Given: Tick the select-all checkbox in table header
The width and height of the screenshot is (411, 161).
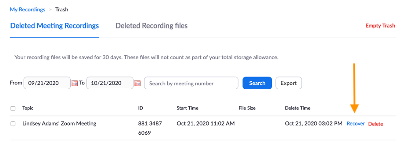Looking at the screenshot, I should tap(13, 108).
